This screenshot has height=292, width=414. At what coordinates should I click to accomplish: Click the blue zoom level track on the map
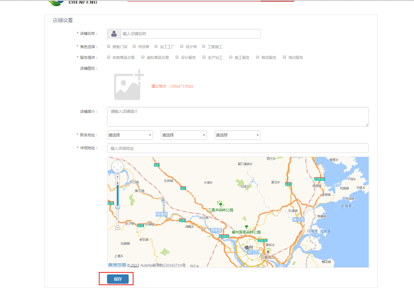click(x=118, y=195)
